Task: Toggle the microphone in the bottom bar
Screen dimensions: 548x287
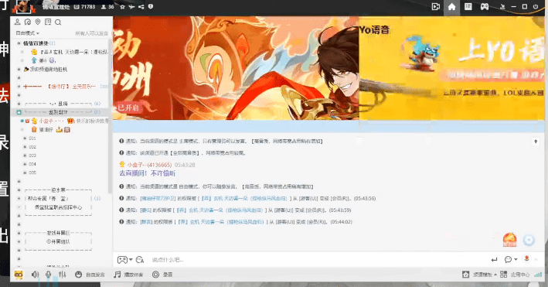Action: point(48,275)
